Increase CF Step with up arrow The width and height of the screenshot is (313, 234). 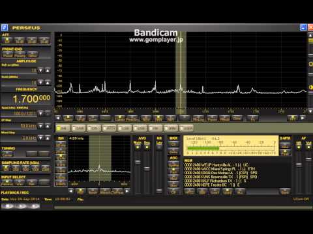48,126
